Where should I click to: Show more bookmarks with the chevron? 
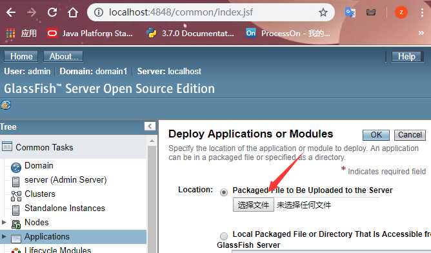pos(421,34)
